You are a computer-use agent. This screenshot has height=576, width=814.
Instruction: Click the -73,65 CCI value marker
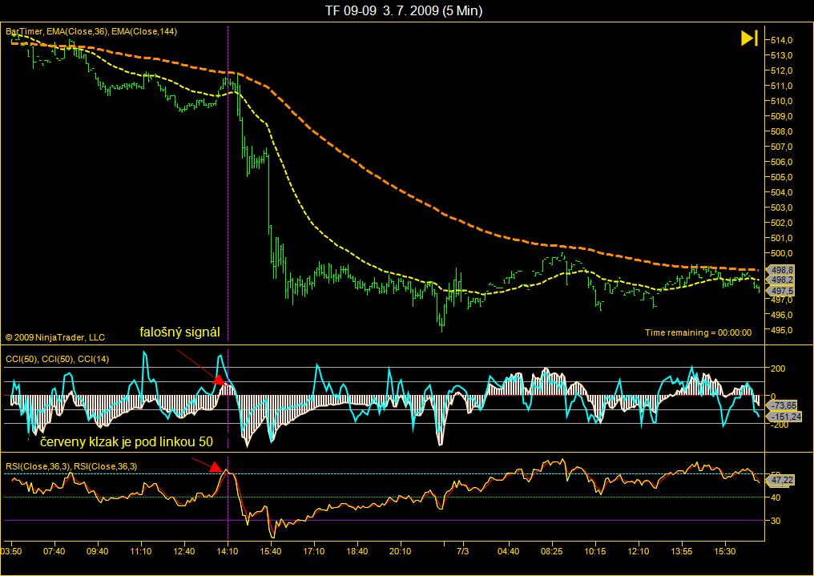782,405
